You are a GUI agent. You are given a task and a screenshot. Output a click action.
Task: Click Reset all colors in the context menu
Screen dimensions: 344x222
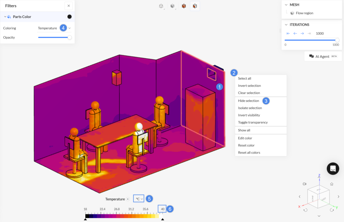[261, 153]
